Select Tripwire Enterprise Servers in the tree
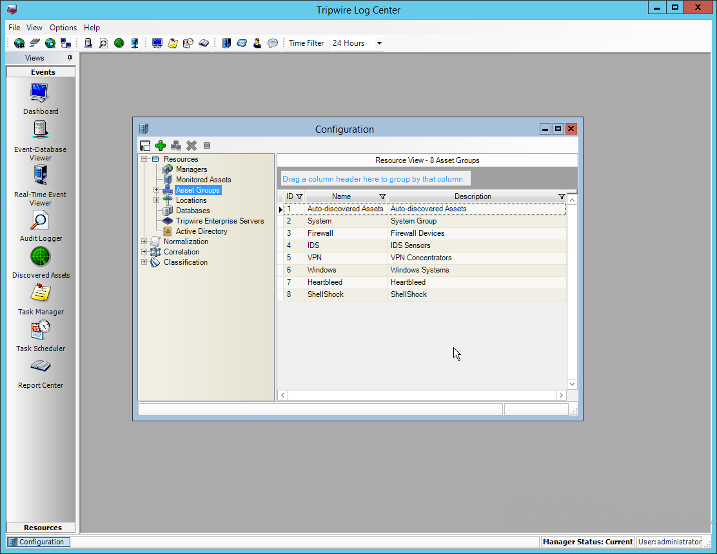Screen dimensions: 717x554 coord(220,220)
